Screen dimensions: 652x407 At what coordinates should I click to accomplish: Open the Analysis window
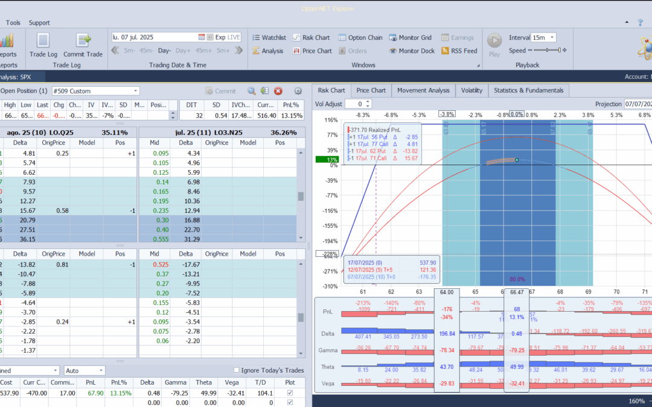click(267, 51)
